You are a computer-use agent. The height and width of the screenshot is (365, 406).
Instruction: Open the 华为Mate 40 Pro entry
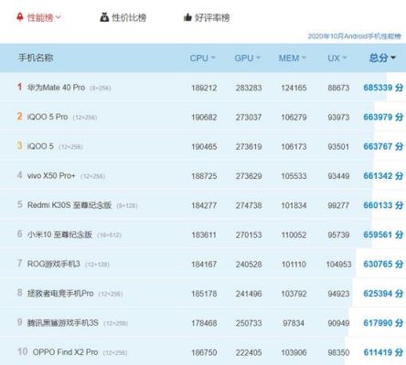tap(56, 88)
